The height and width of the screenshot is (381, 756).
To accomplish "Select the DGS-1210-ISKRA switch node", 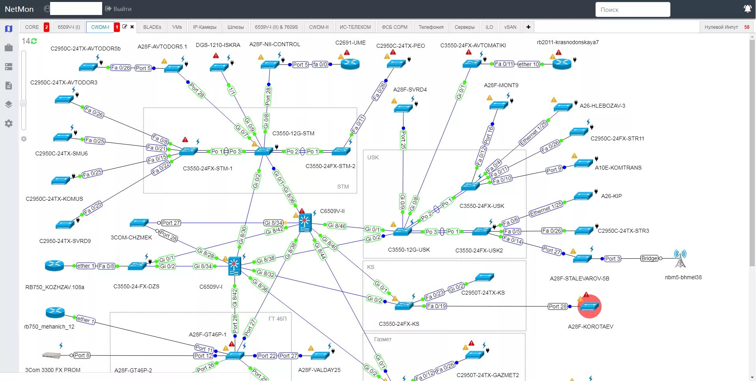I will [219, 67].
